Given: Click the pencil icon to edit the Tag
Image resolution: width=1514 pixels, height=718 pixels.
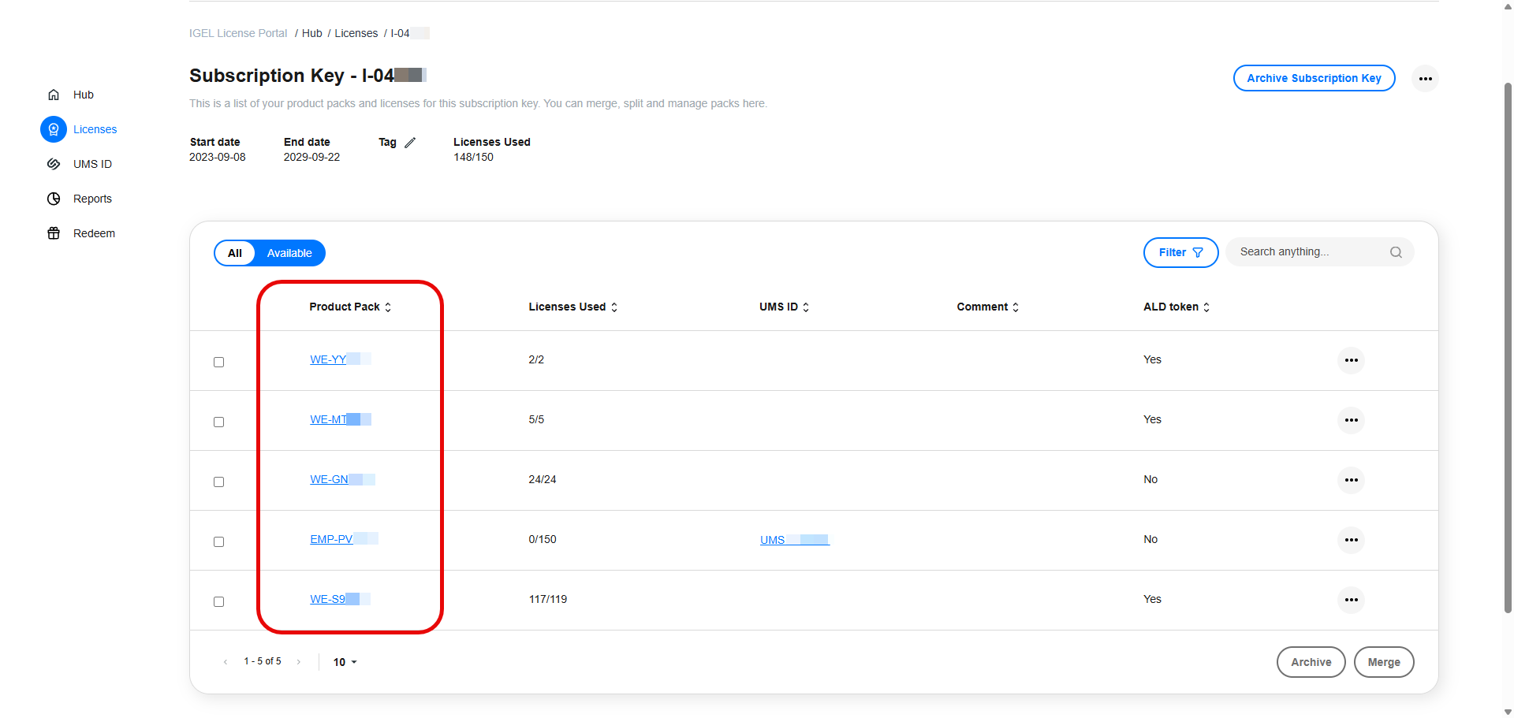Looking at the screenshot, I should point(410,142).
